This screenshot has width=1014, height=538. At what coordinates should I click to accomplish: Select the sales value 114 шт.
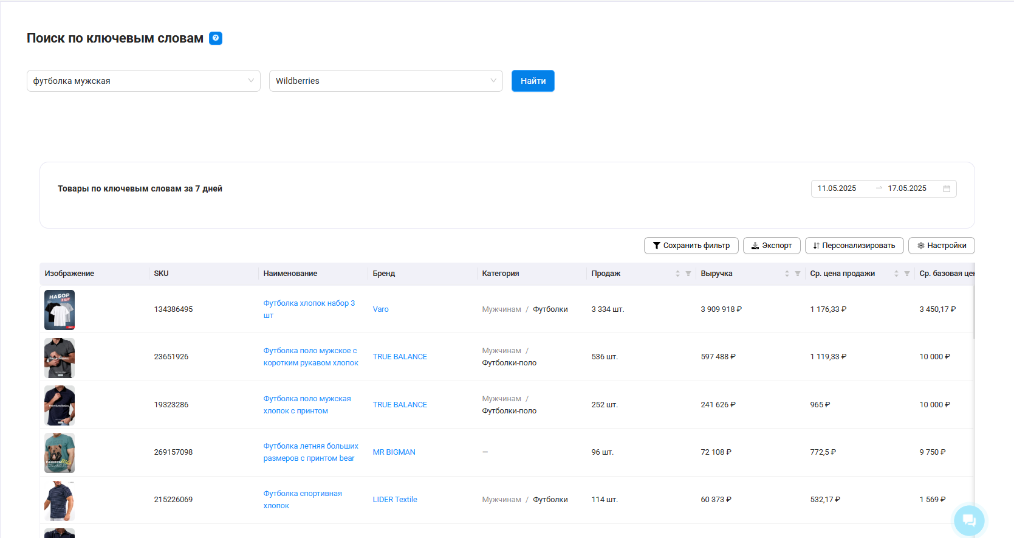click(x=605, y=500)
